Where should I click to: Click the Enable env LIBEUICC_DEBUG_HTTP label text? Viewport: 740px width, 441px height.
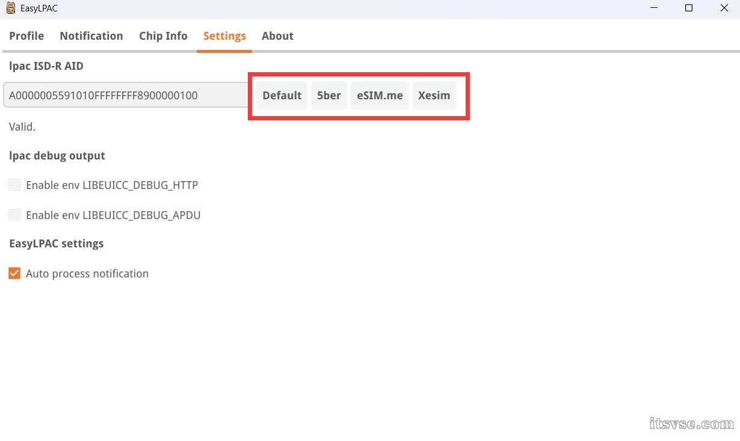112,185
